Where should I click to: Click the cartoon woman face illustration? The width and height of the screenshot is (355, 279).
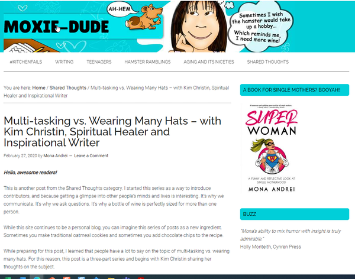(x=199, y=27)
